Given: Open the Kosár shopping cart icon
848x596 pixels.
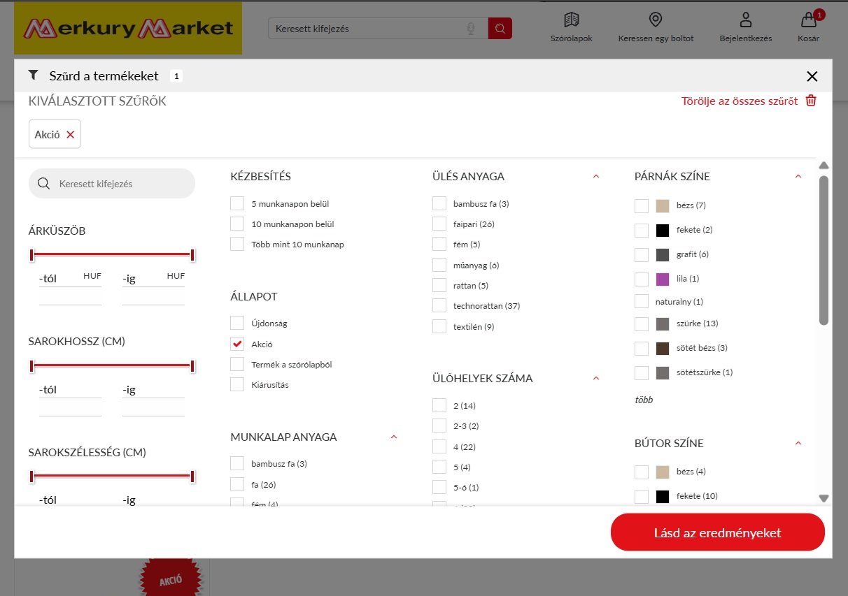Looking at the screenshot, I should pyautogui.click(x=809, y=20).
